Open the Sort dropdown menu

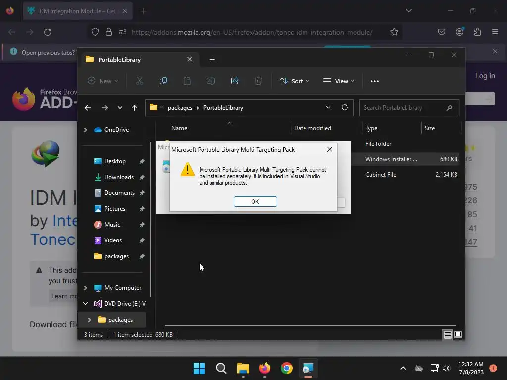294,81
